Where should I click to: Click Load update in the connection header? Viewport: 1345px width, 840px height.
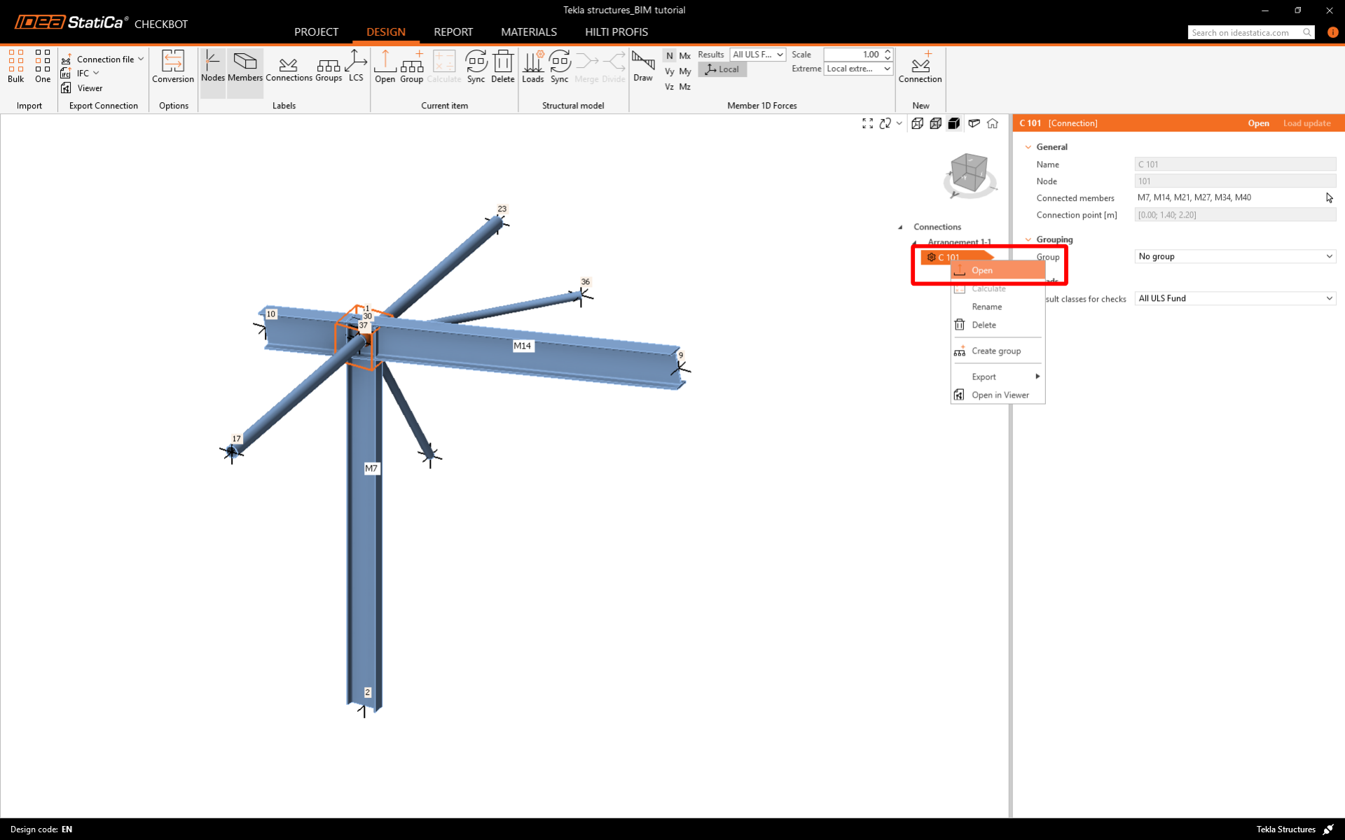[x=1306, y=123]
